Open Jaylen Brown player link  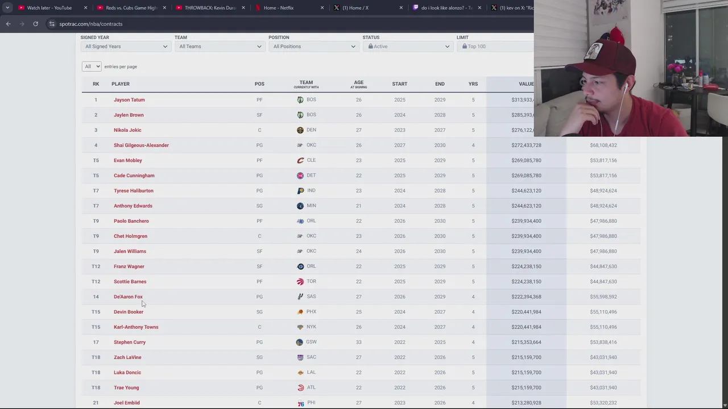[129, 115]
